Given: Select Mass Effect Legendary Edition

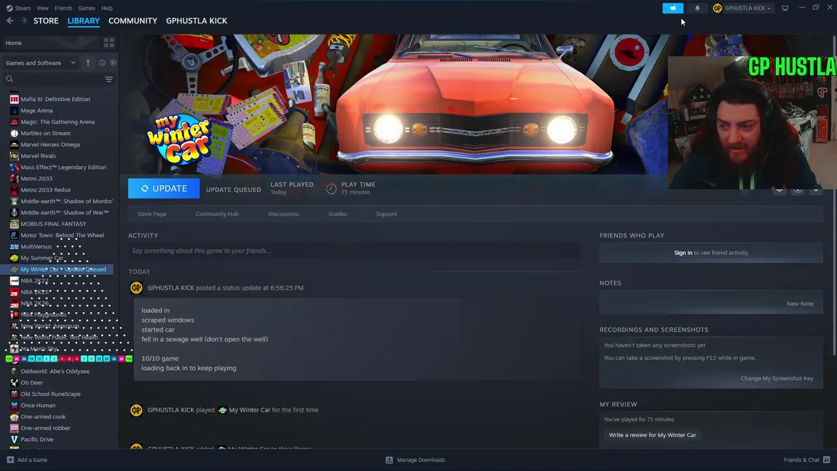Looking at the screenshot, I should click(63, 167).
